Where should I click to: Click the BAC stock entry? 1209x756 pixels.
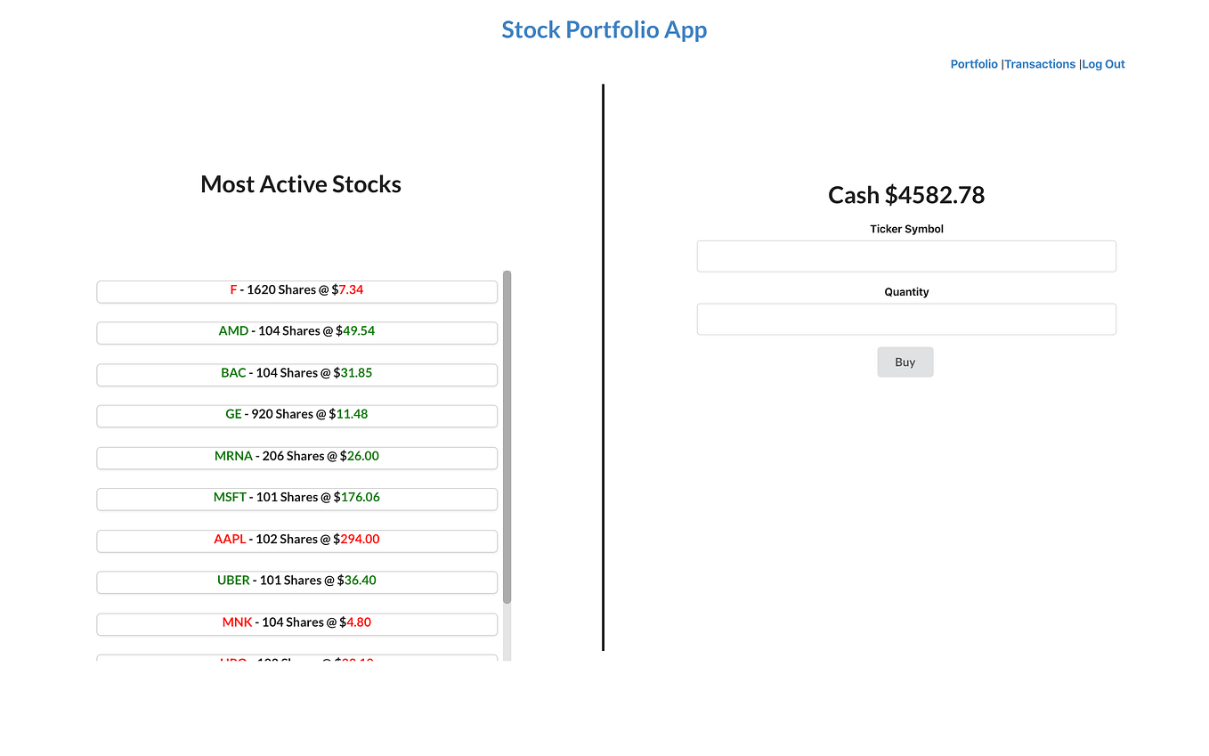tap(296, 373)
